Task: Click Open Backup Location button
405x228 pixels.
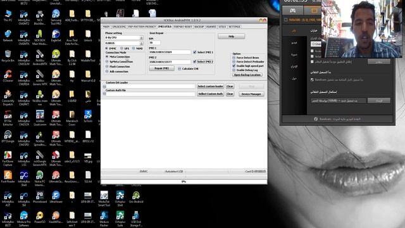Action: pos(247,75)
